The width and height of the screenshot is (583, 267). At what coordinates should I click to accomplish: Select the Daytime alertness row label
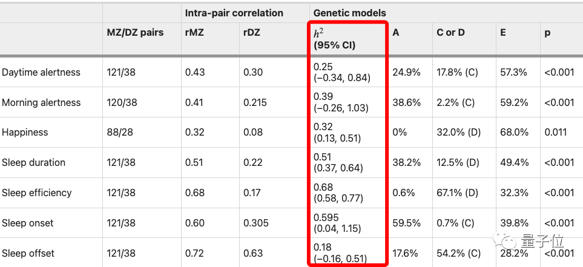(41, 72)
